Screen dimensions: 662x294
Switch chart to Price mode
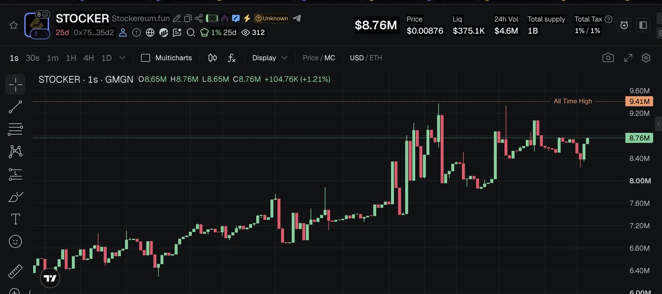(311, 58)
